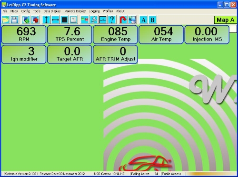Open the Data Display menu
The width and height of the screenshot is (238, 177).
pos(52,11)
